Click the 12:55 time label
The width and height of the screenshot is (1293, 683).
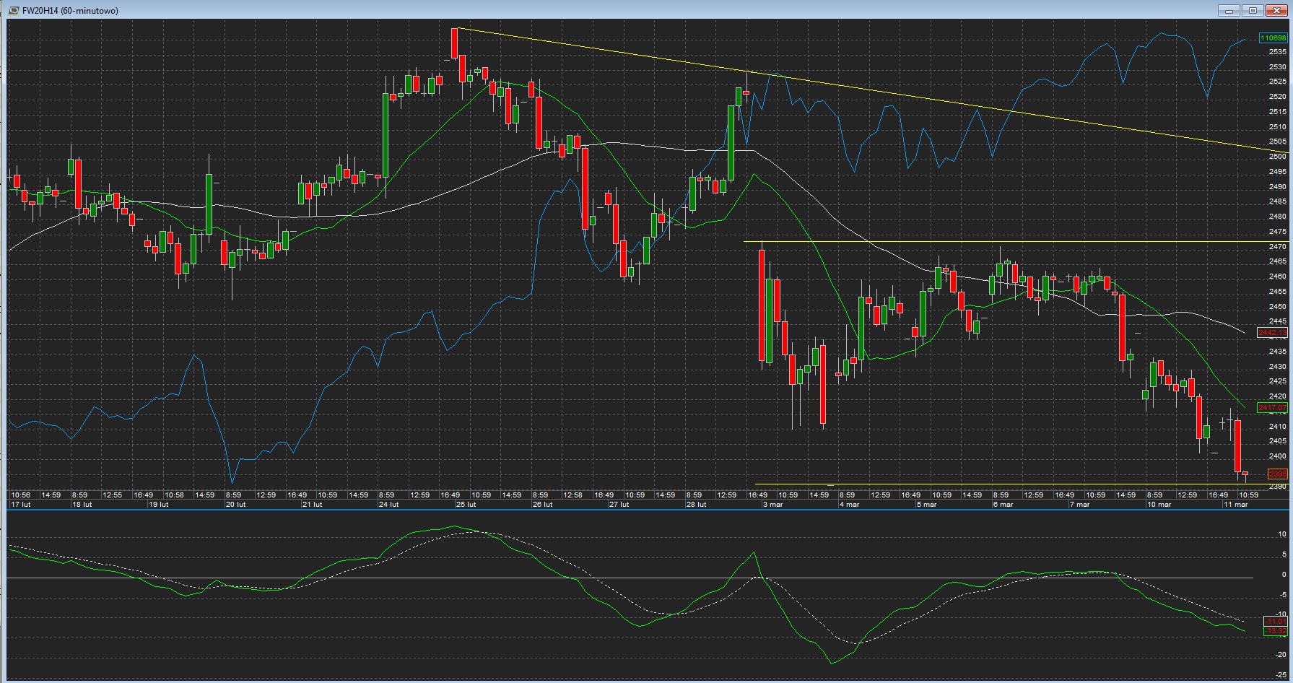pos(113,495)
